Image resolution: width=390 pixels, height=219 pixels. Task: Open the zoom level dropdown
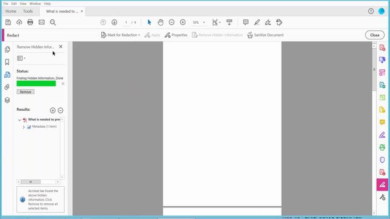(x=204, y=23)
